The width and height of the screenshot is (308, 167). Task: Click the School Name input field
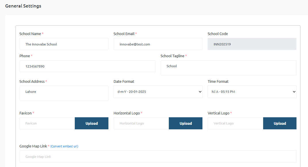[64, 44]
